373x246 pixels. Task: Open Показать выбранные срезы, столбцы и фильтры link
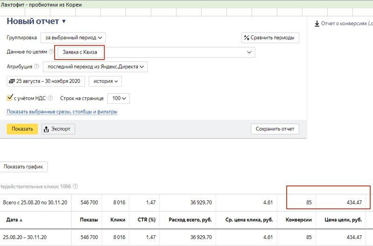[62, 112]
